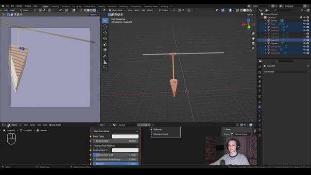Open the Render menu

(x=19, y=6)
